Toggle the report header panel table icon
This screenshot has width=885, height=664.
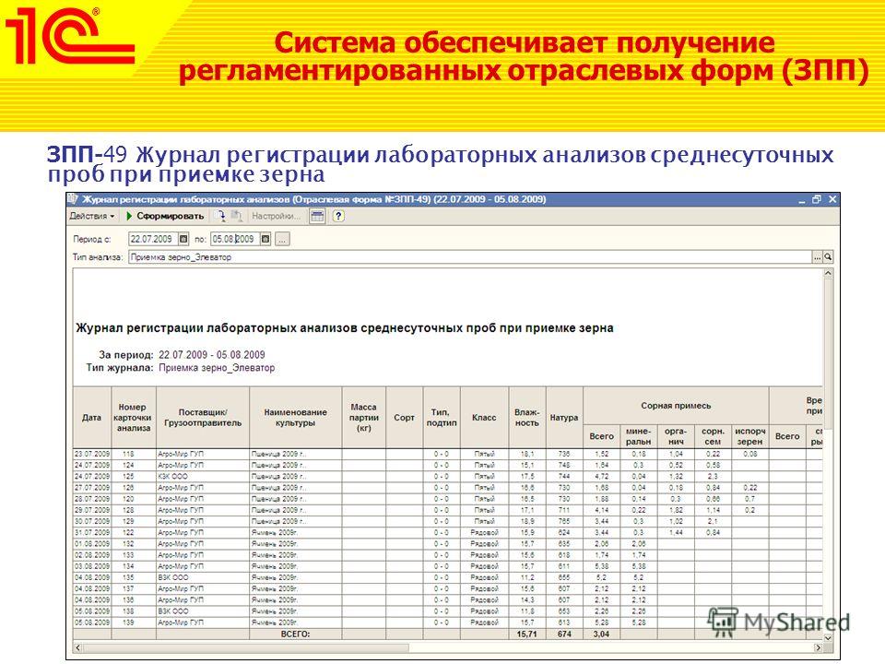click(317, 216)
